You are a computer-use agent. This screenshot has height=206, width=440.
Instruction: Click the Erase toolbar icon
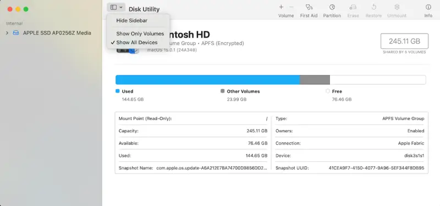coord(353,7)
